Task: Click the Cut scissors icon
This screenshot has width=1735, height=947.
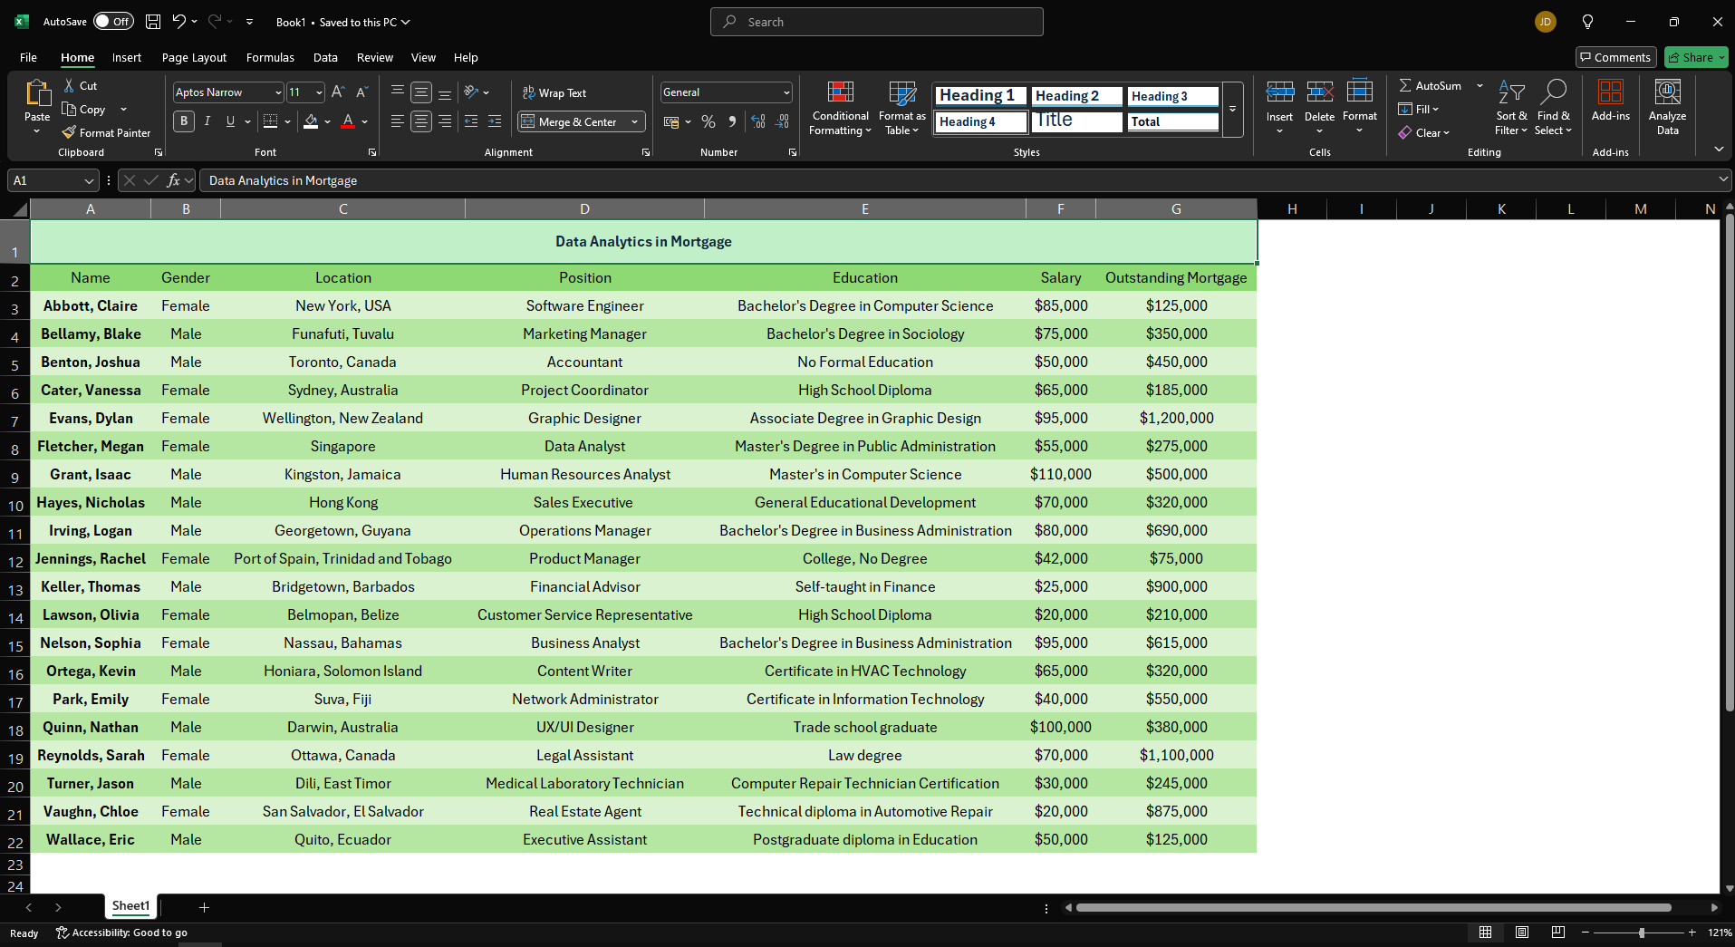Action: click(70, 85)
